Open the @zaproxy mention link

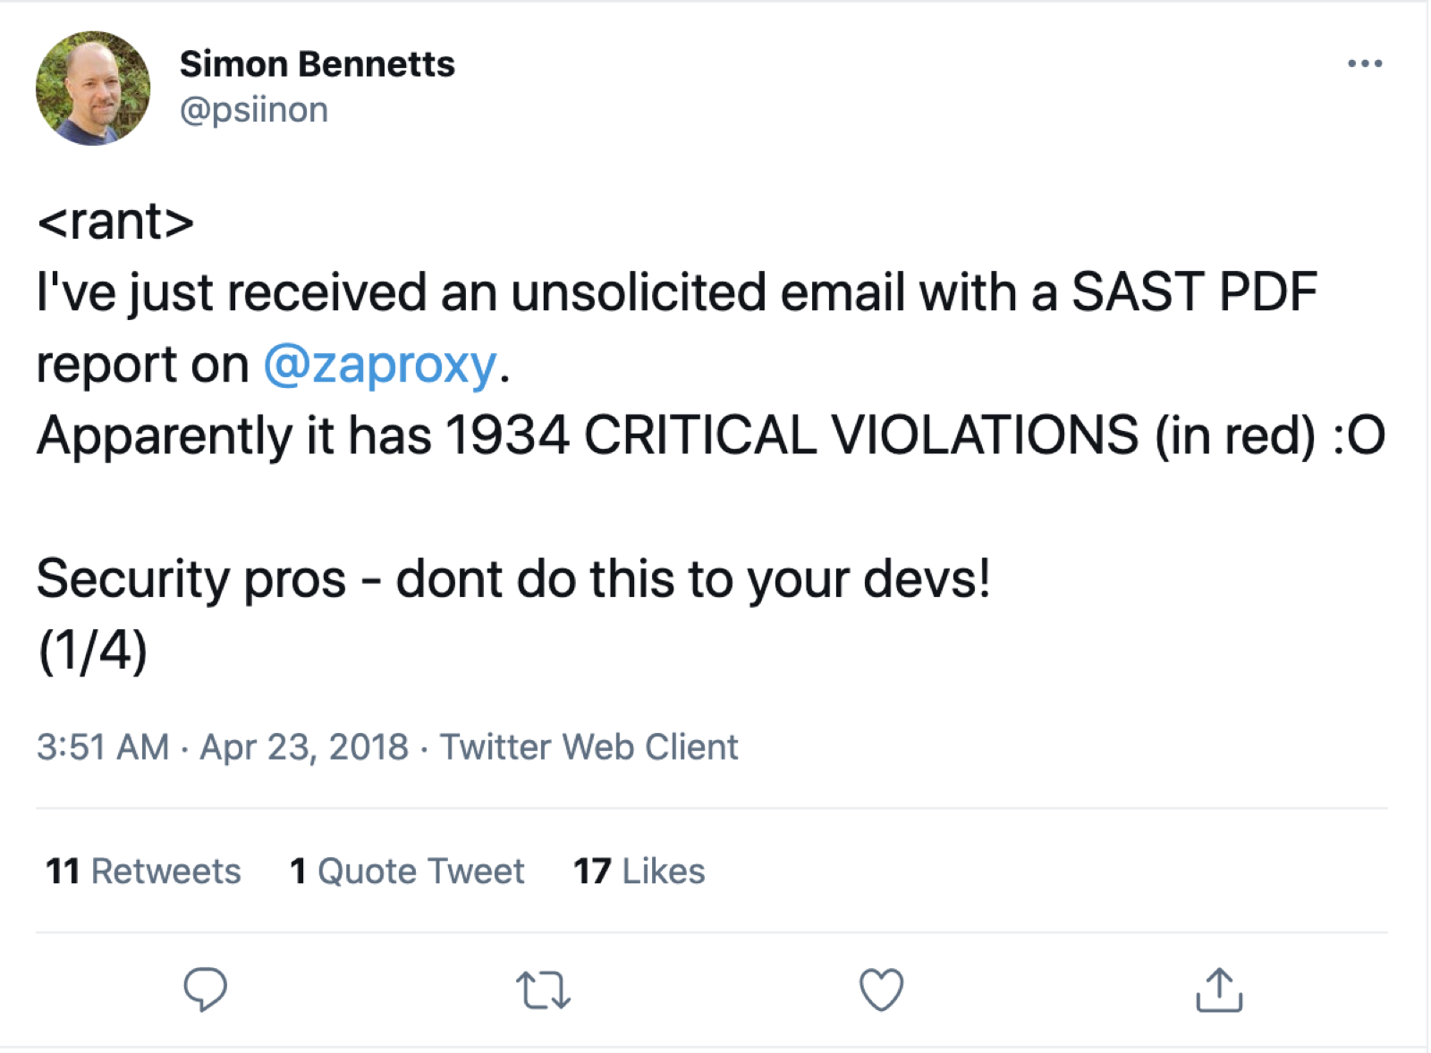click(x=380, y=365)
